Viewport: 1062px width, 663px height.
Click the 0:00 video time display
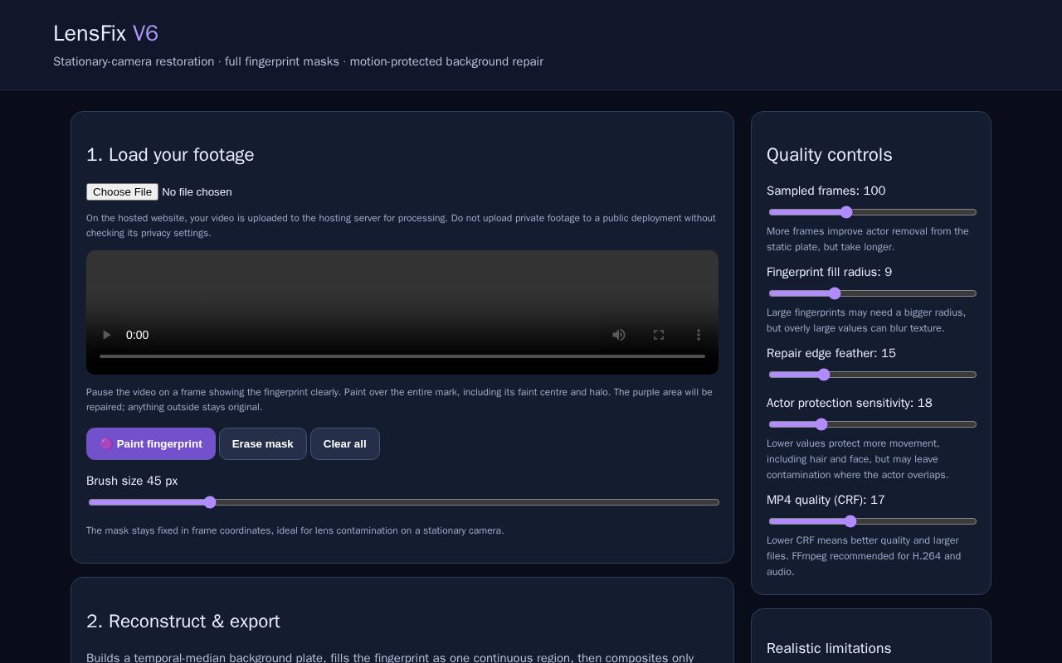137,335
